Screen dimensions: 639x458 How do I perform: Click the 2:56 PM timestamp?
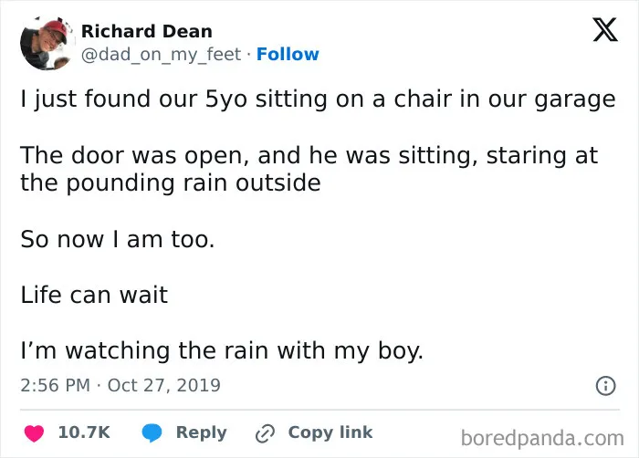(55, 386)
